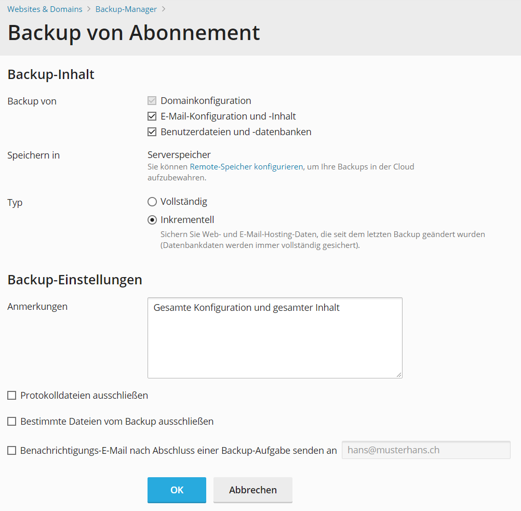Screen dimensions: 521x511
Task: Go back to Backup-Manager breadcrumb
Action: click(126, 9)
